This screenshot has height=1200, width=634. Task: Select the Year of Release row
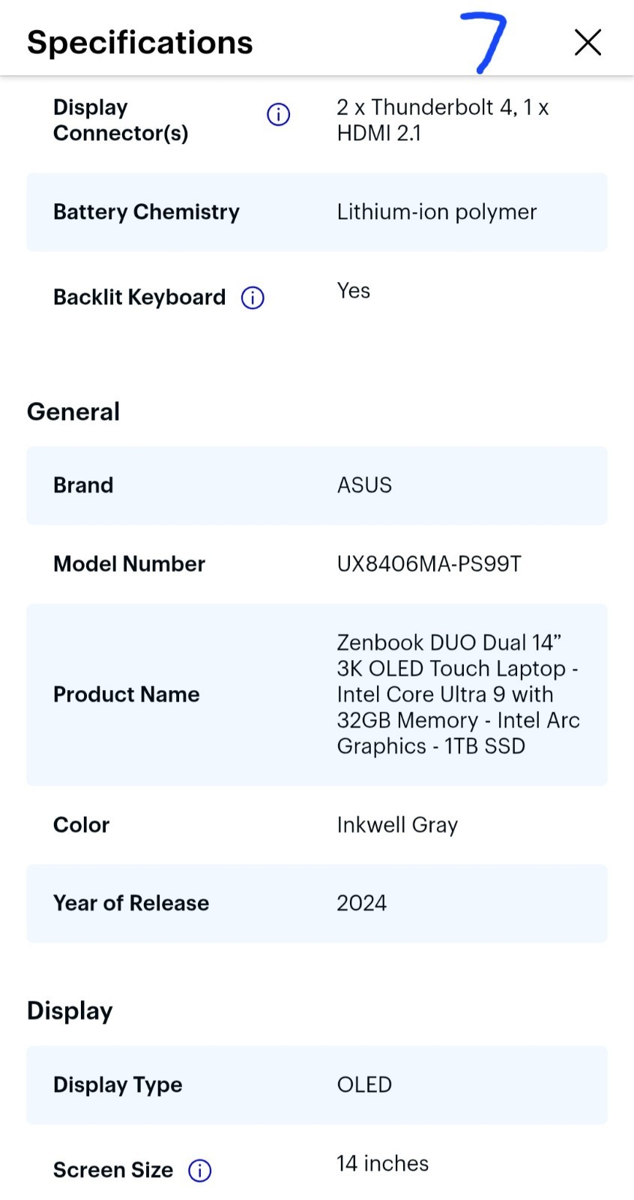click(317, 903)
